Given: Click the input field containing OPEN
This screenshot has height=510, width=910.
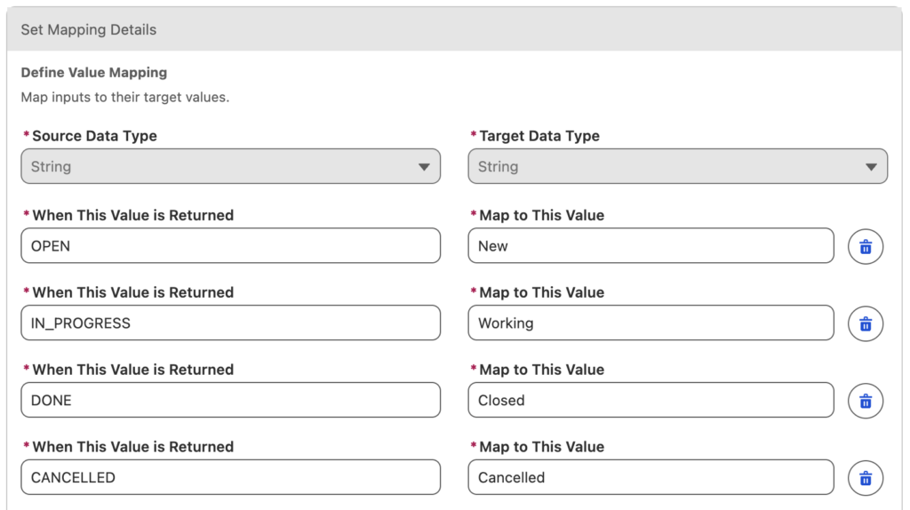Looking at the screenshot, I should (230, 245).
